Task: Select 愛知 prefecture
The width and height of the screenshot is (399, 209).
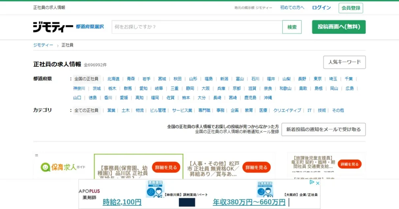Action: coord(143,88)
